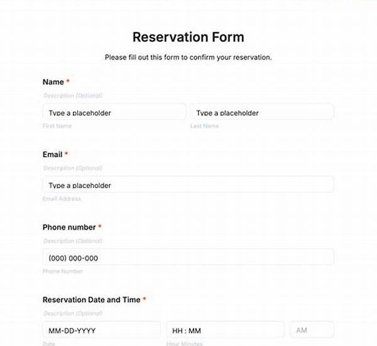
Task: Click the Last Name sublabel
Action: [x=204, y=126]
